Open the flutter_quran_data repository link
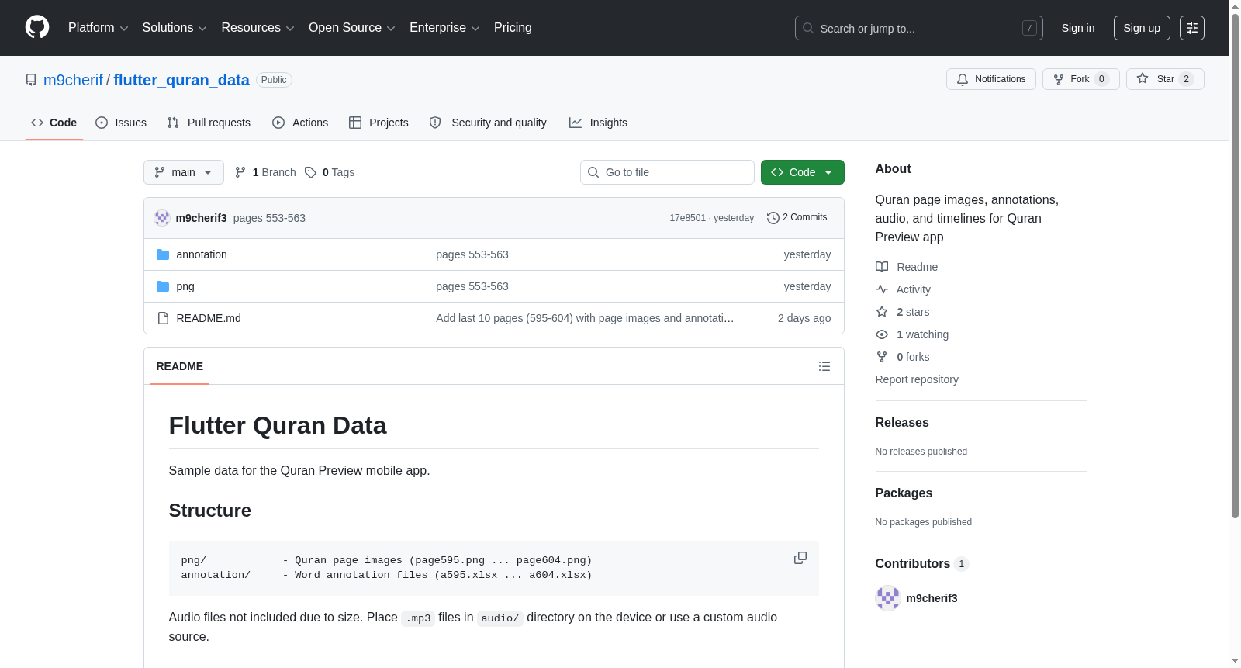The width and height of the screenshot is (1241, 668). coord(181,80)
